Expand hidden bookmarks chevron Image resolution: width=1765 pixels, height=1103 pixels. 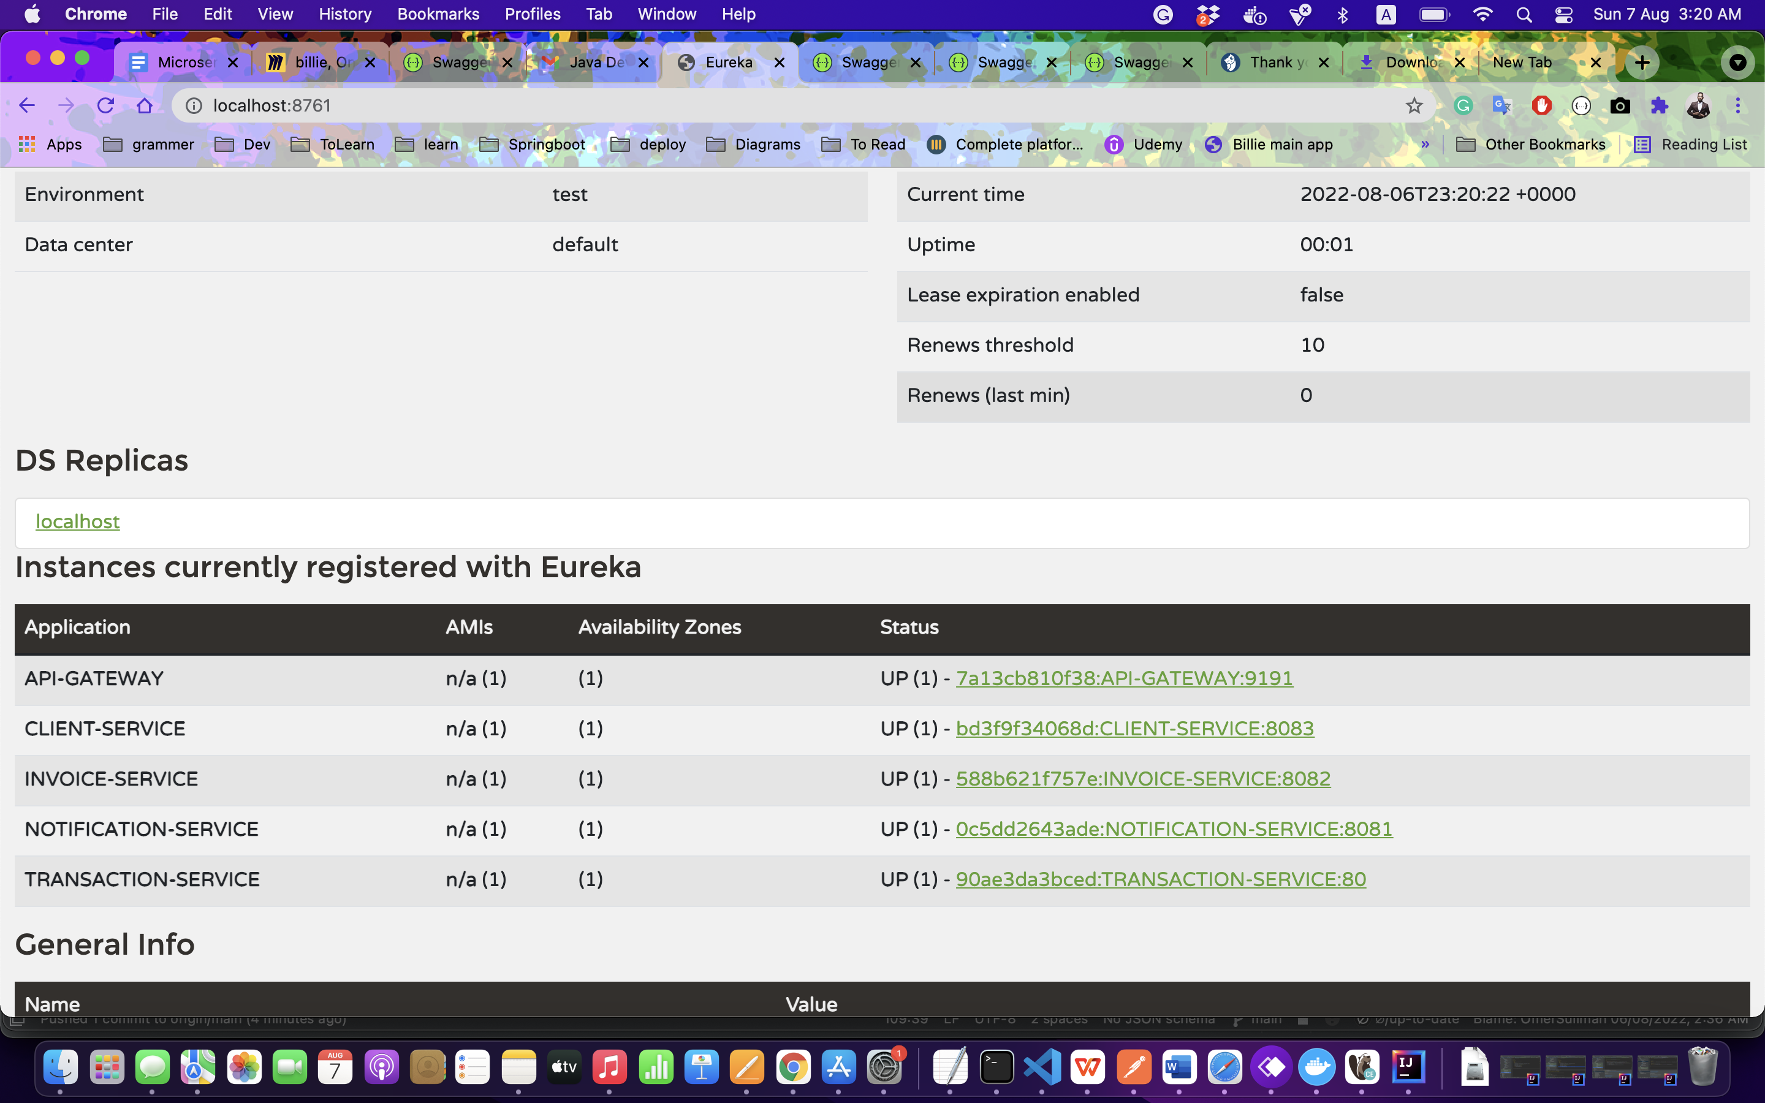(x=1425, y=145)
